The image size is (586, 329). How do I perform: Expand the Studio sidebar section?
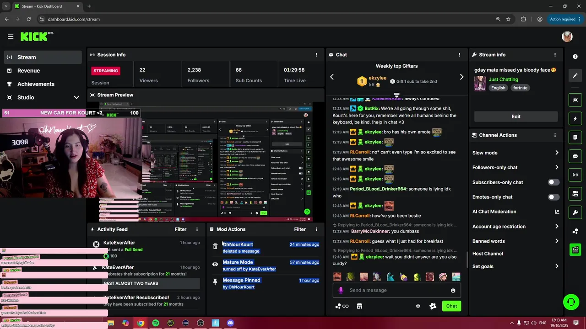(76, 97)
